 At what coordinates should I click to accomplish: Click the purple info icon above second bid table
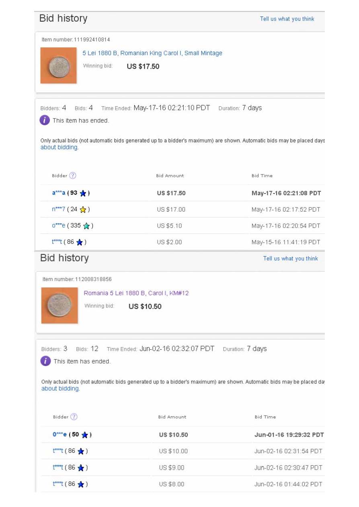pos(46,361)
